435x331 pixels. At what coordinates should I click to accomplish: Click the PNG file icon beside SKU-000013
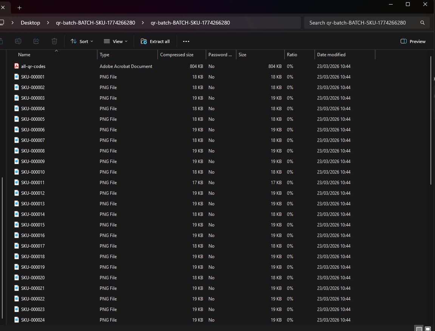[x=17, y=203]
